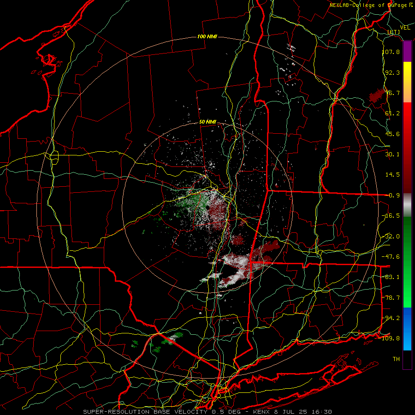Click the -78.7 scale value
Image resolution: width=415 pixels, height=415 pixels.
[x=391, y=298]
